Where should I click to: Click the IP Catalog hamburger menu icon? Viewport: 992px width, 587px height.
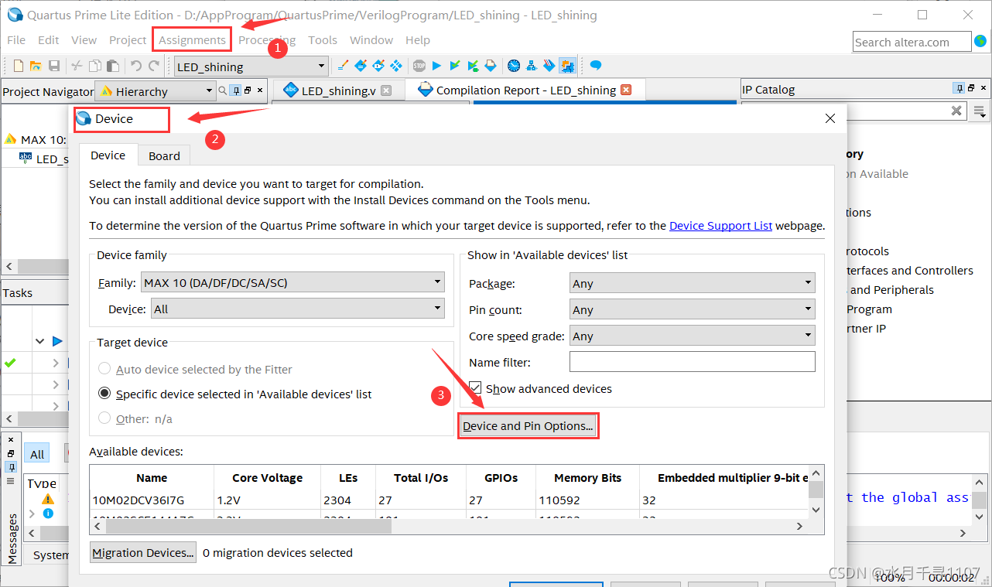coord(980,111)
